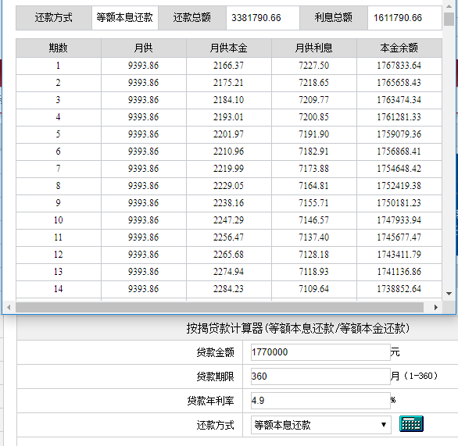Click the horizontal scrollbar thumb
458x446 pixels.
220,307
